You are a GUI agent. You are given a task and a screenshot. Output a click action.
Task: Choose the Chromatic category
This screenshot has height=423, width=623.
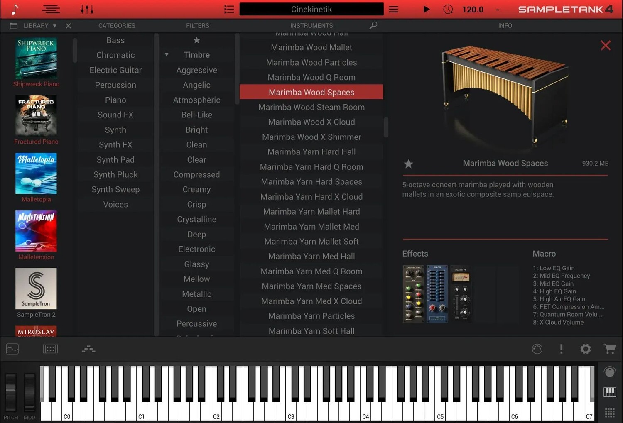tap(115, 55)
